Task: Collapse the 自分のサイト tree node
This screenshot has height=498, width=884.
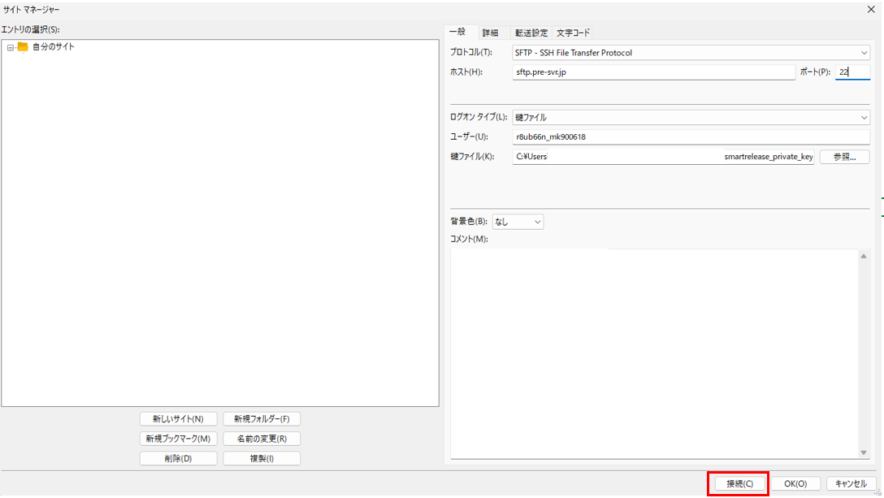Action: (10, 48)
